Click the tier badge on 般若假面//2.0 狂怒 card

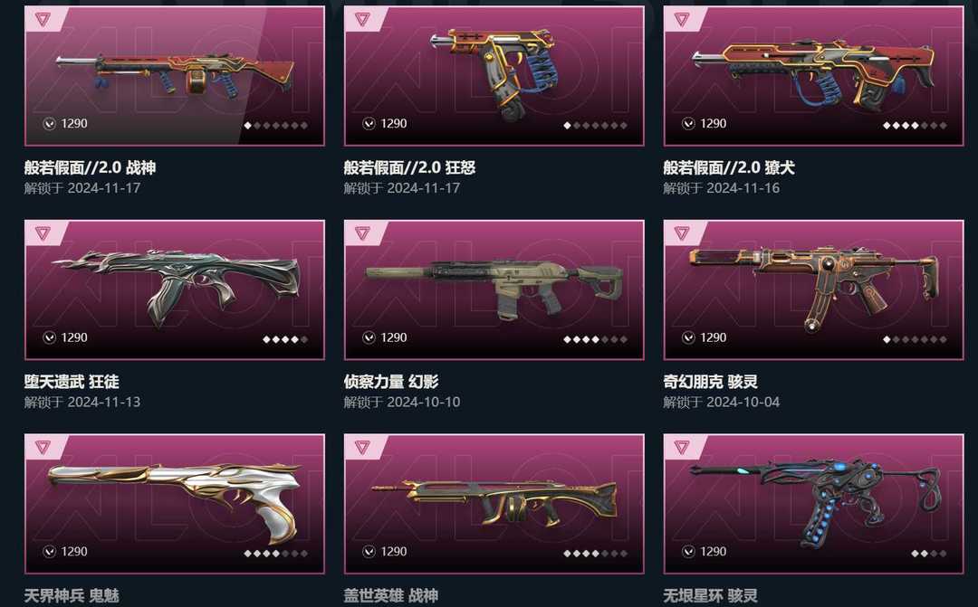361,19
